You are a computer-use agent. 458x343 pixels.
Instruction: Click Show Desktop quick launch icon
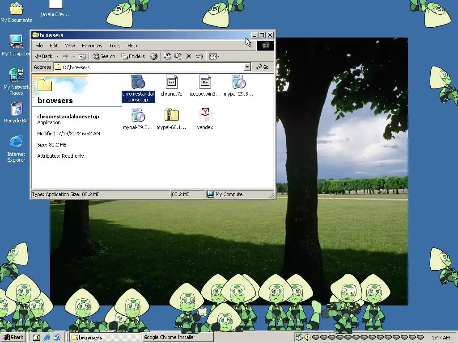(37, 338)
